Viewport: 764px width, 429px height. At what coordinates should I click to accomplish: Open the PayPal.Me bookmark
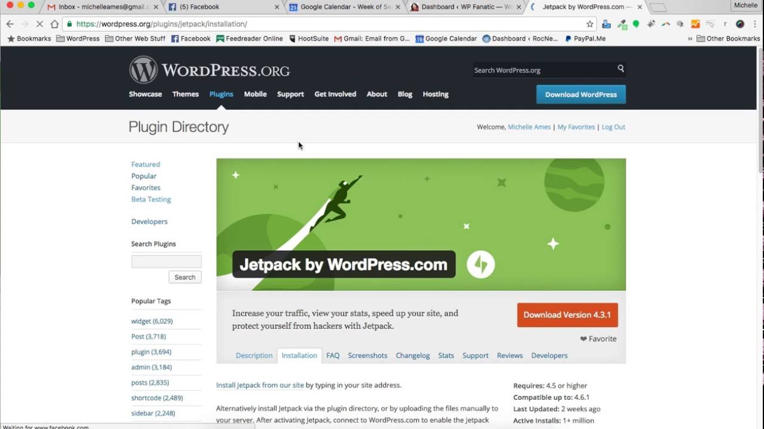click(x=584, y=39)
